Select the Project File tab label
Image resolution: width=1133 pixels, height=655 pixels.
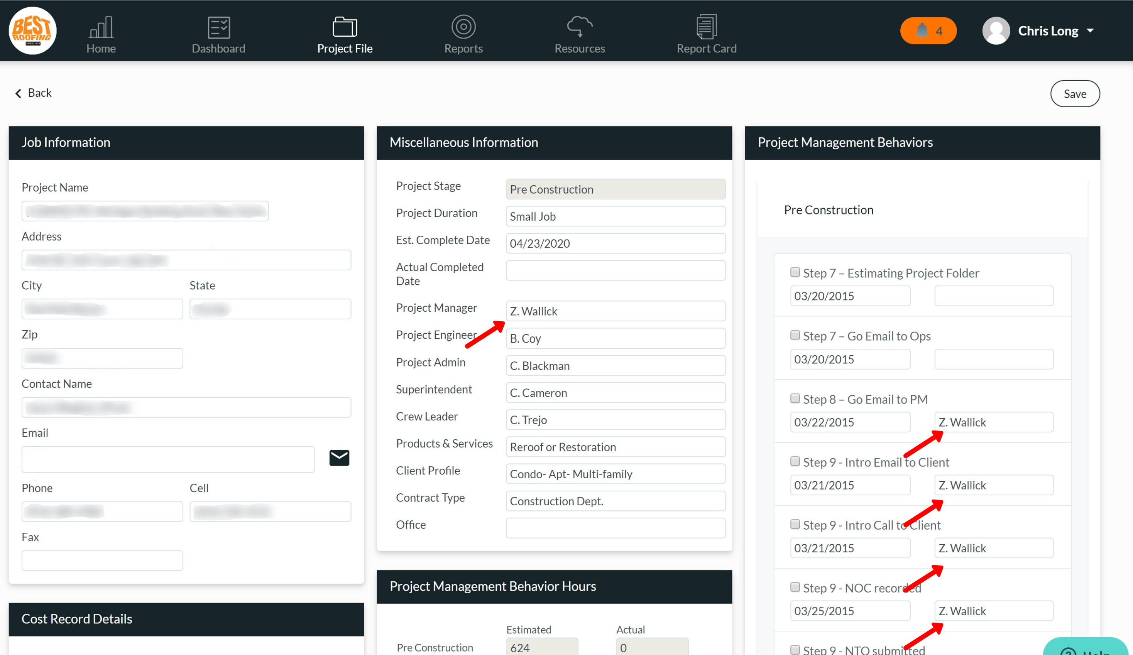pos(345,49)
